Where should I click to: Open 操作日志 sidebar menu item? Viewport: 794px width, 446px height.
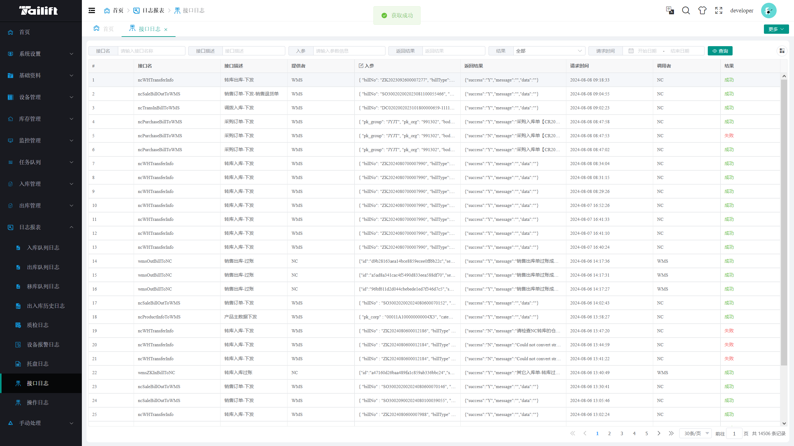pos(38,402)
